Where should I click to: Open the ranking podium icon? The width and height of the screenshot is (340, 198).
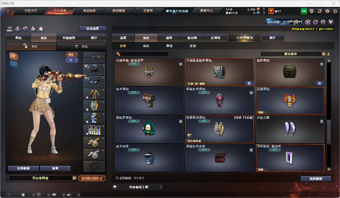[x=17, y=29]
